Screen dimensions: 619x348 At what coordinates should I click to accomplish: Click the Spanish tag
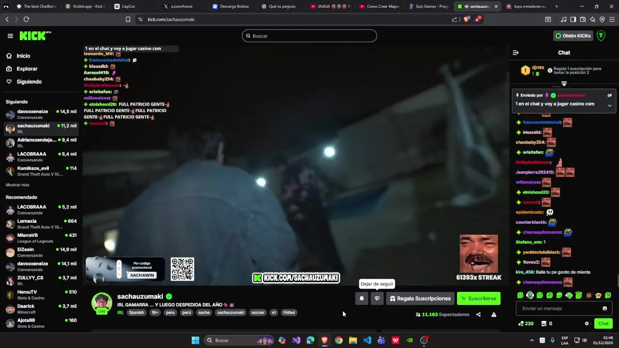point(136,313)
